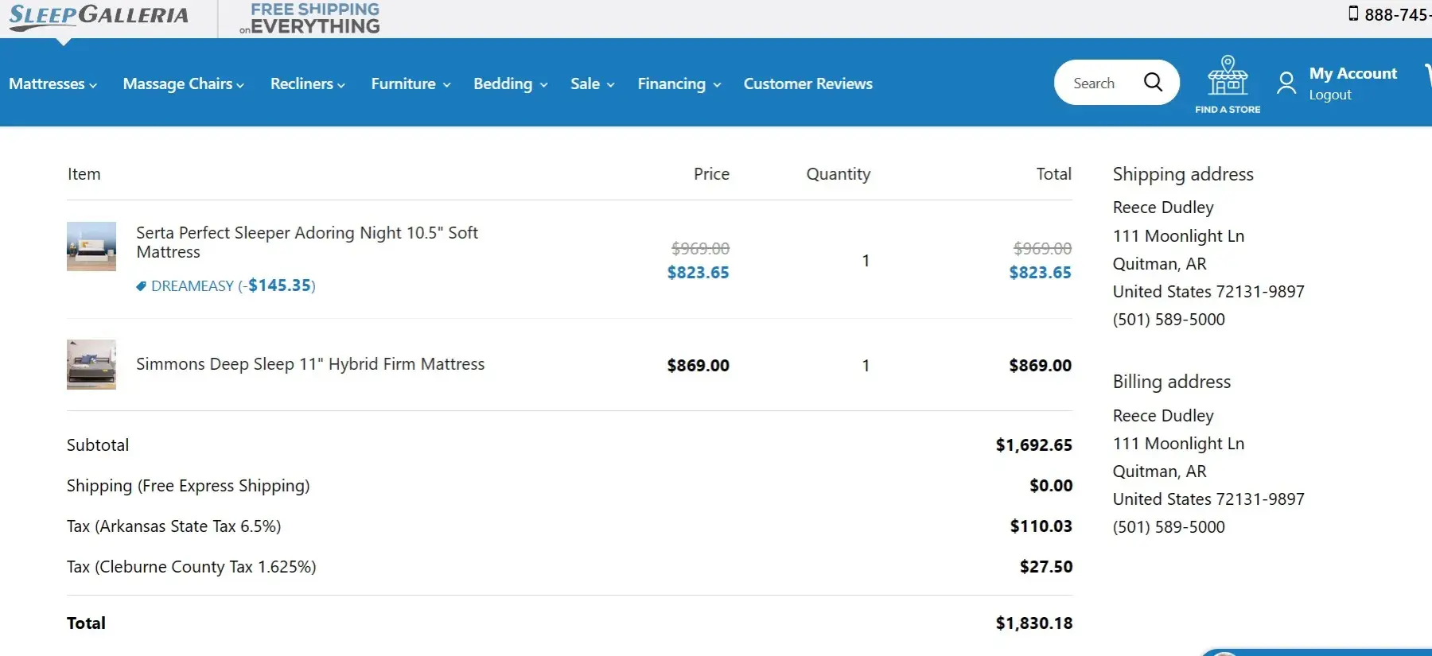Click the Free Shipping on Everything banner

click(x=311, y=19)
